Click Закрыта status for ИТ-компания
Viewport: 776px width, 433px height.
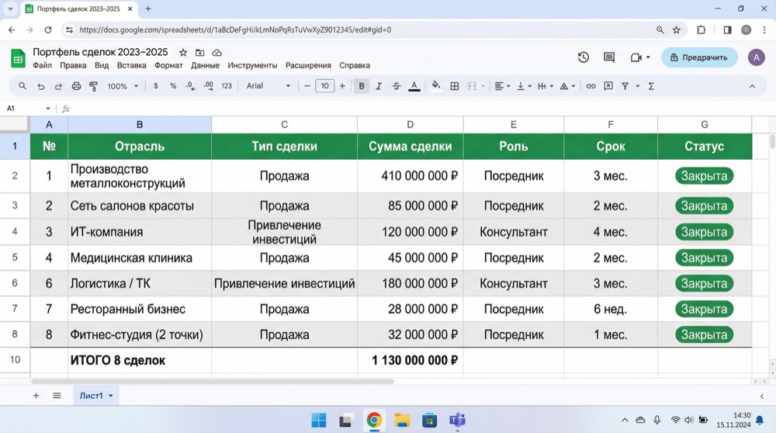click(704, 232)
